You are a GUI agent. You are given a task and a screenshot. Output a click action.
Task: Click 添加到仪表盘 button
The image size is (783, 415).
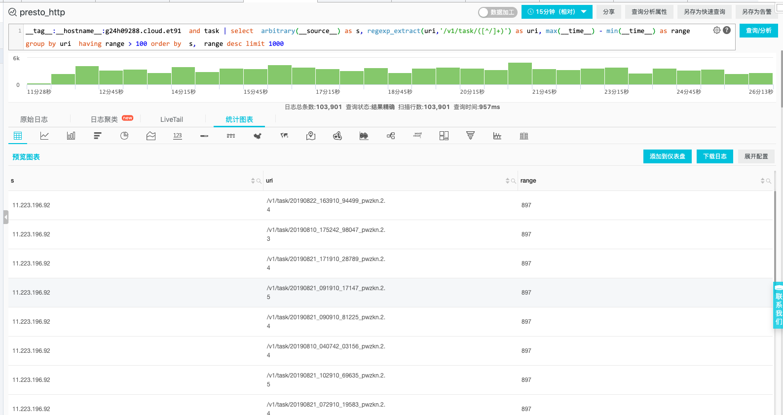[x=668, y=156]
